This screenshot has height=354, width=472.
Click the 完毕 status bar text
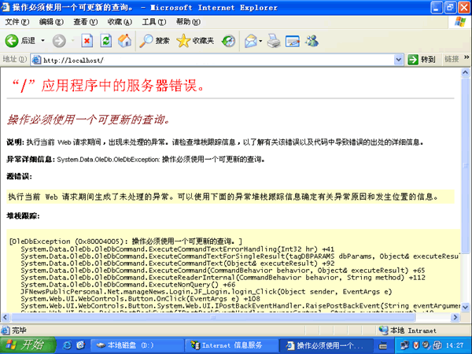click(19, 330)
